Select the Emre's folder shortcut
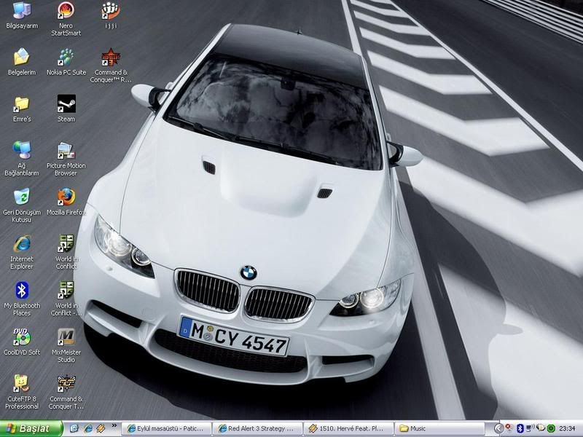583x437 pixels. pyautogui.click(x=22, y=104)
